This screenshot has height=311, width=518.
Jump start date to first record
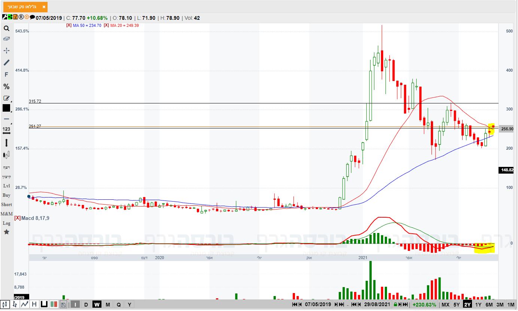(295, 305)
